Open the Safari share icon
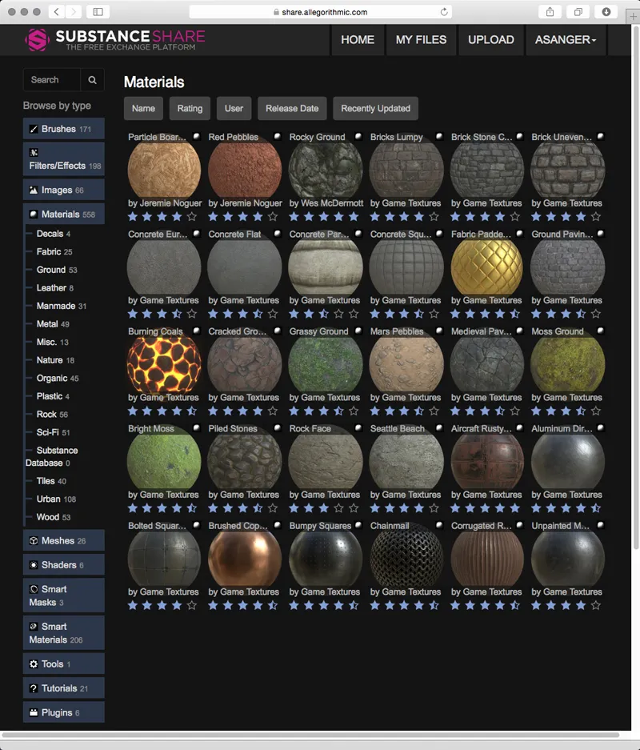 pyautogui.click(x=550, y=11)
